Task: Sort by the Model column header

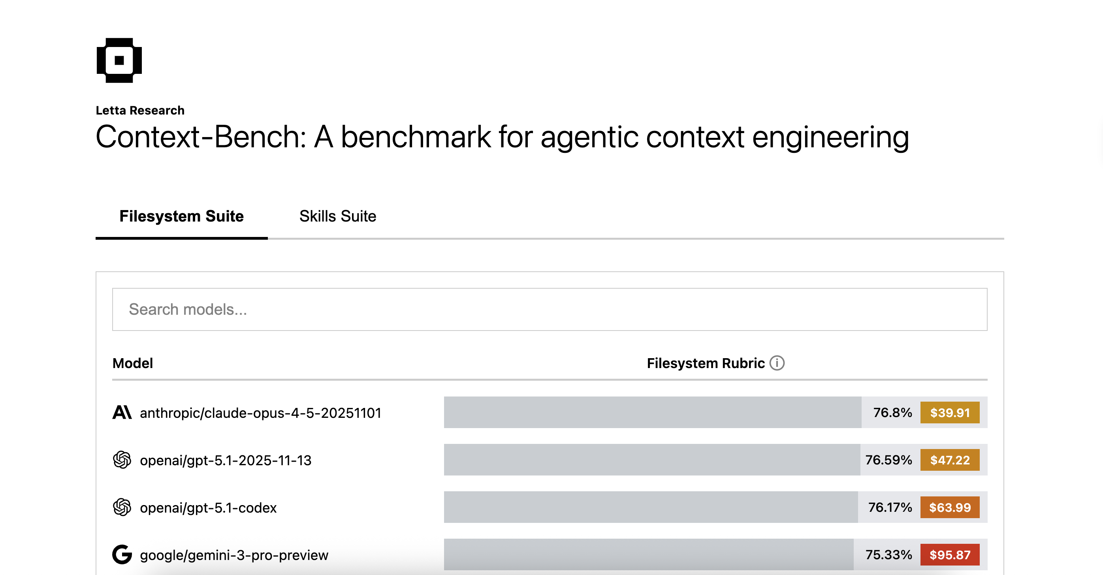Action: pyautogui.click(x=133, y=363)
